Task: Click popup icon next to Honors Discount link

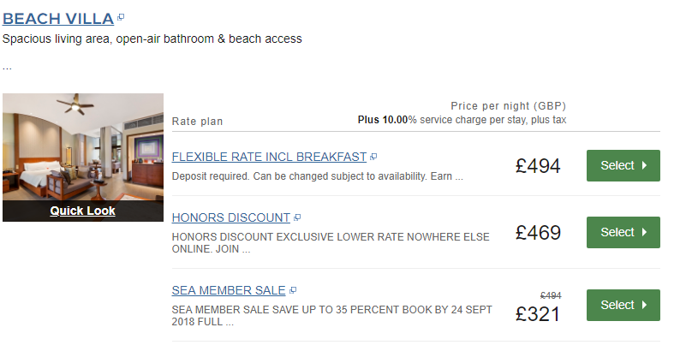Action: click(x=297, y=218)
